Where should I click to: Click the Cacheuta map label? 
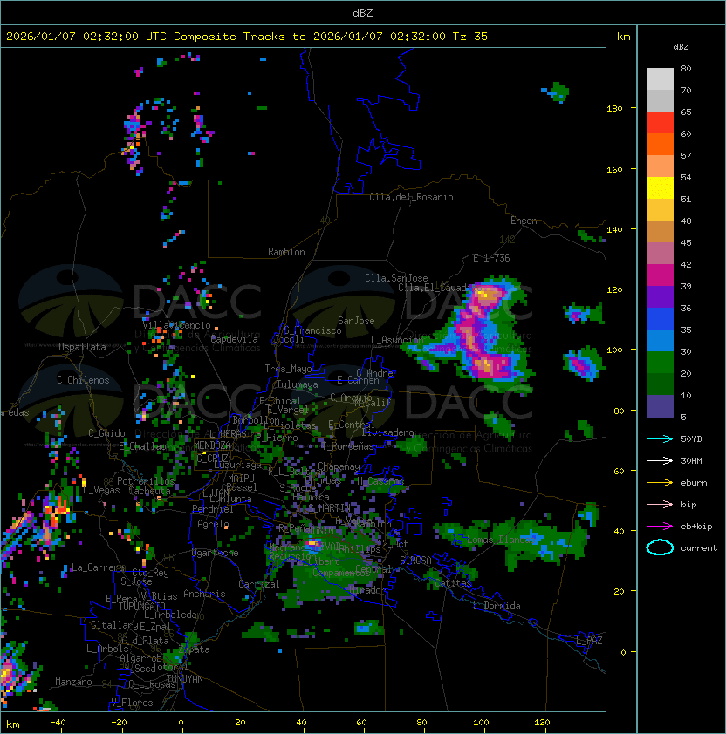tap(149, 491)
